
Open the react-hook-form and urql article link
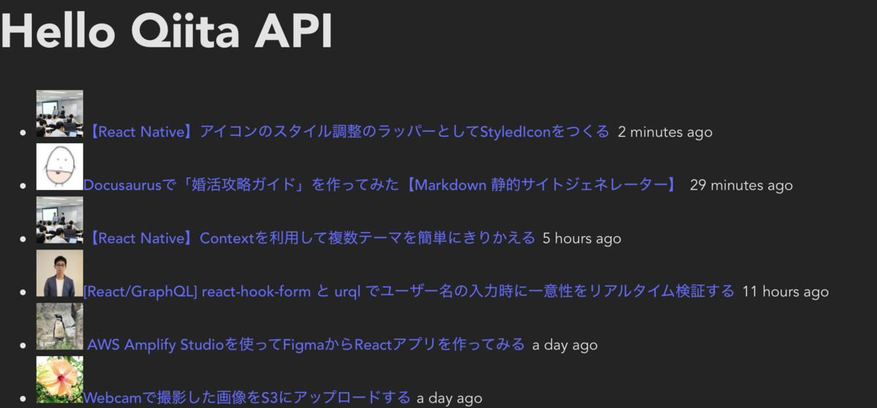tap(409, 291)
